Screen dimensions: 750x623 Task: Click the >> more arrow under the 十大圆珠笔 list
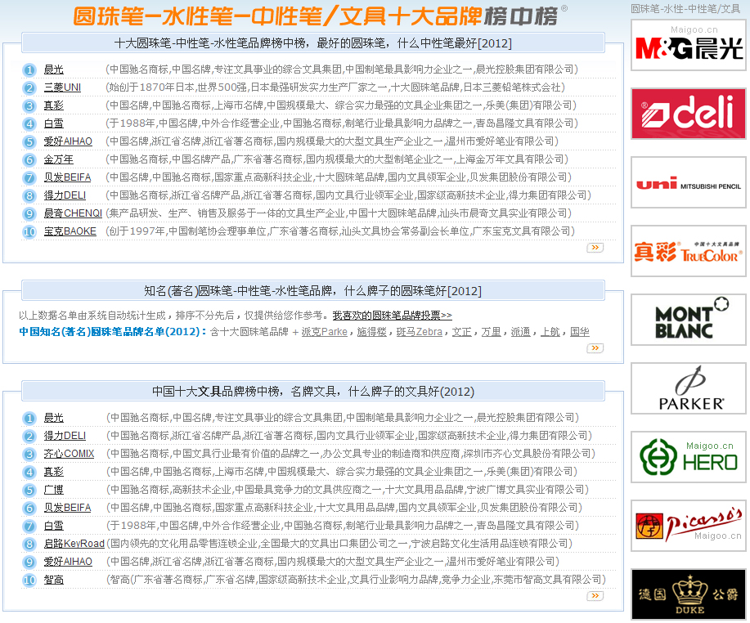click(x=595, y=248)
